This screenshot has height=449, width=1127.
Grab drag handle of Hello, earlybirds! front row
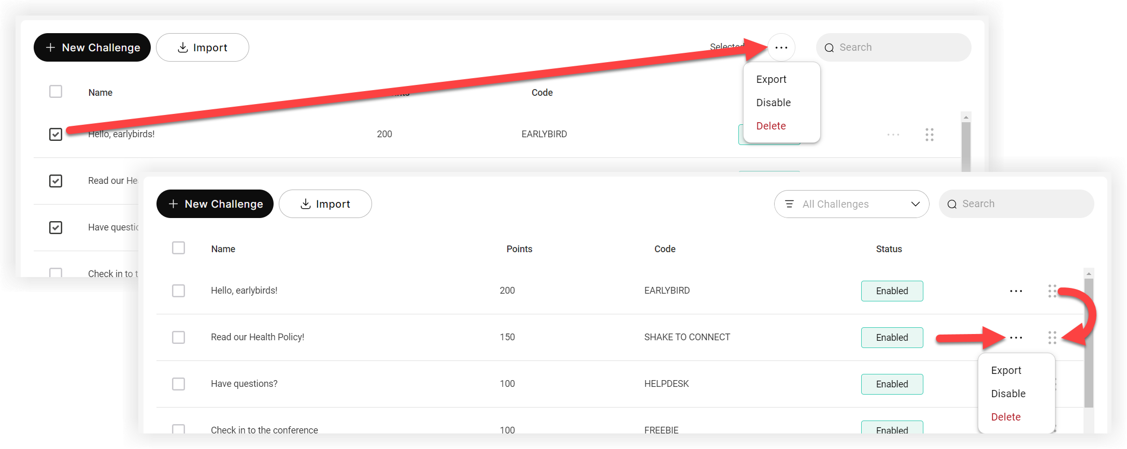point(1052,291)
